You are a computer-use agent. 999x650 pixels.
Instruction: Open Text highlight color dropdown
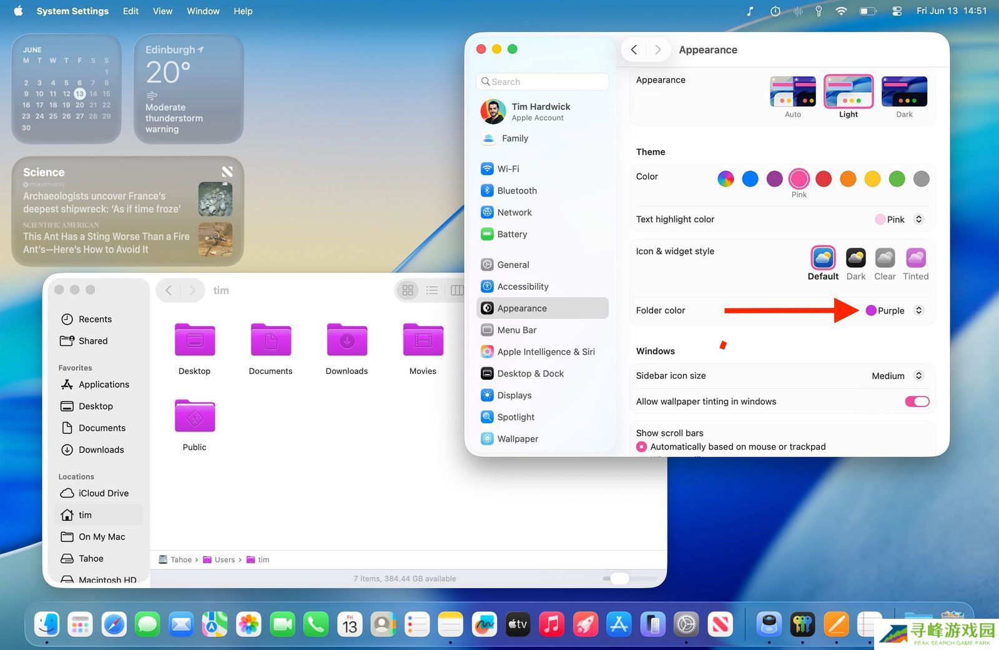click(898, 219)
